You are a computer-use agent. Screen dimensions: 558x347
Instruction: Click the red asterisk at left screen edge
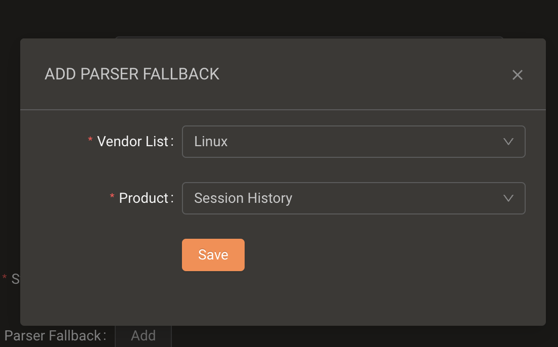tap(4, 277)
